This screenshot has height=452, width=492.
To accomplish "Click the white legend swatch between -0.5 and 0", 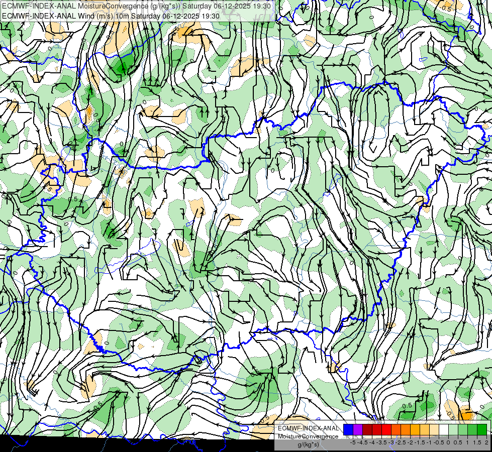I will (444, 429).
